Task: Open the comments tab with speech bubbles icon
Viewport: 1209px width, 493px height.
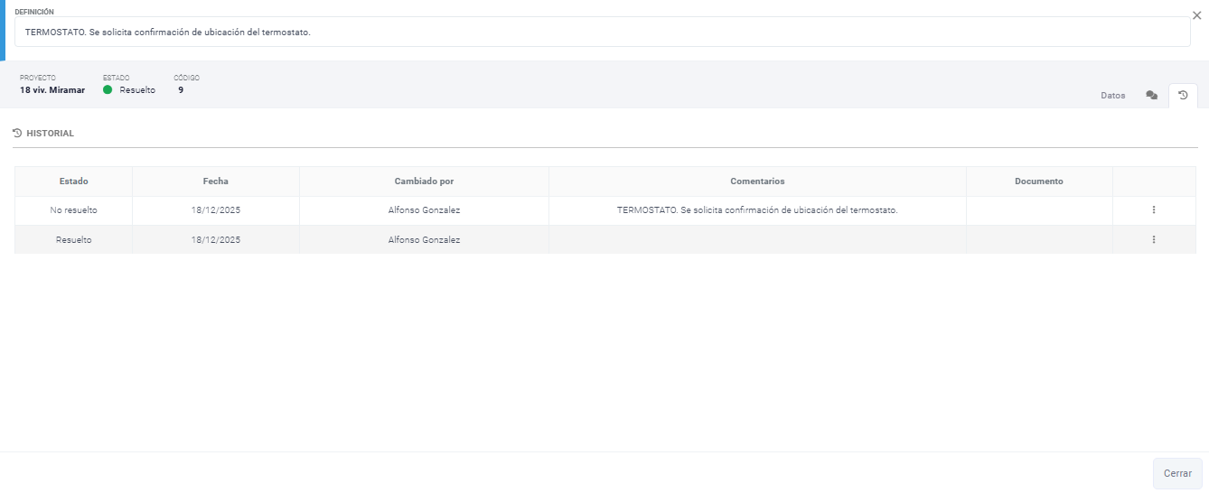Action: [1151, 95]
